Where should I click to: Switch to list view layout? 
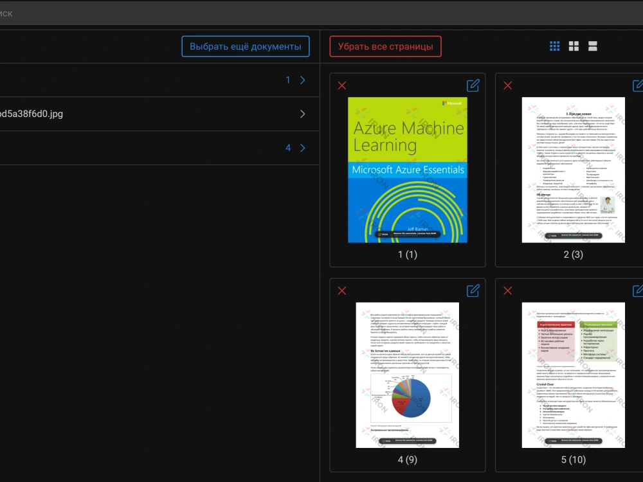point(593,46)
